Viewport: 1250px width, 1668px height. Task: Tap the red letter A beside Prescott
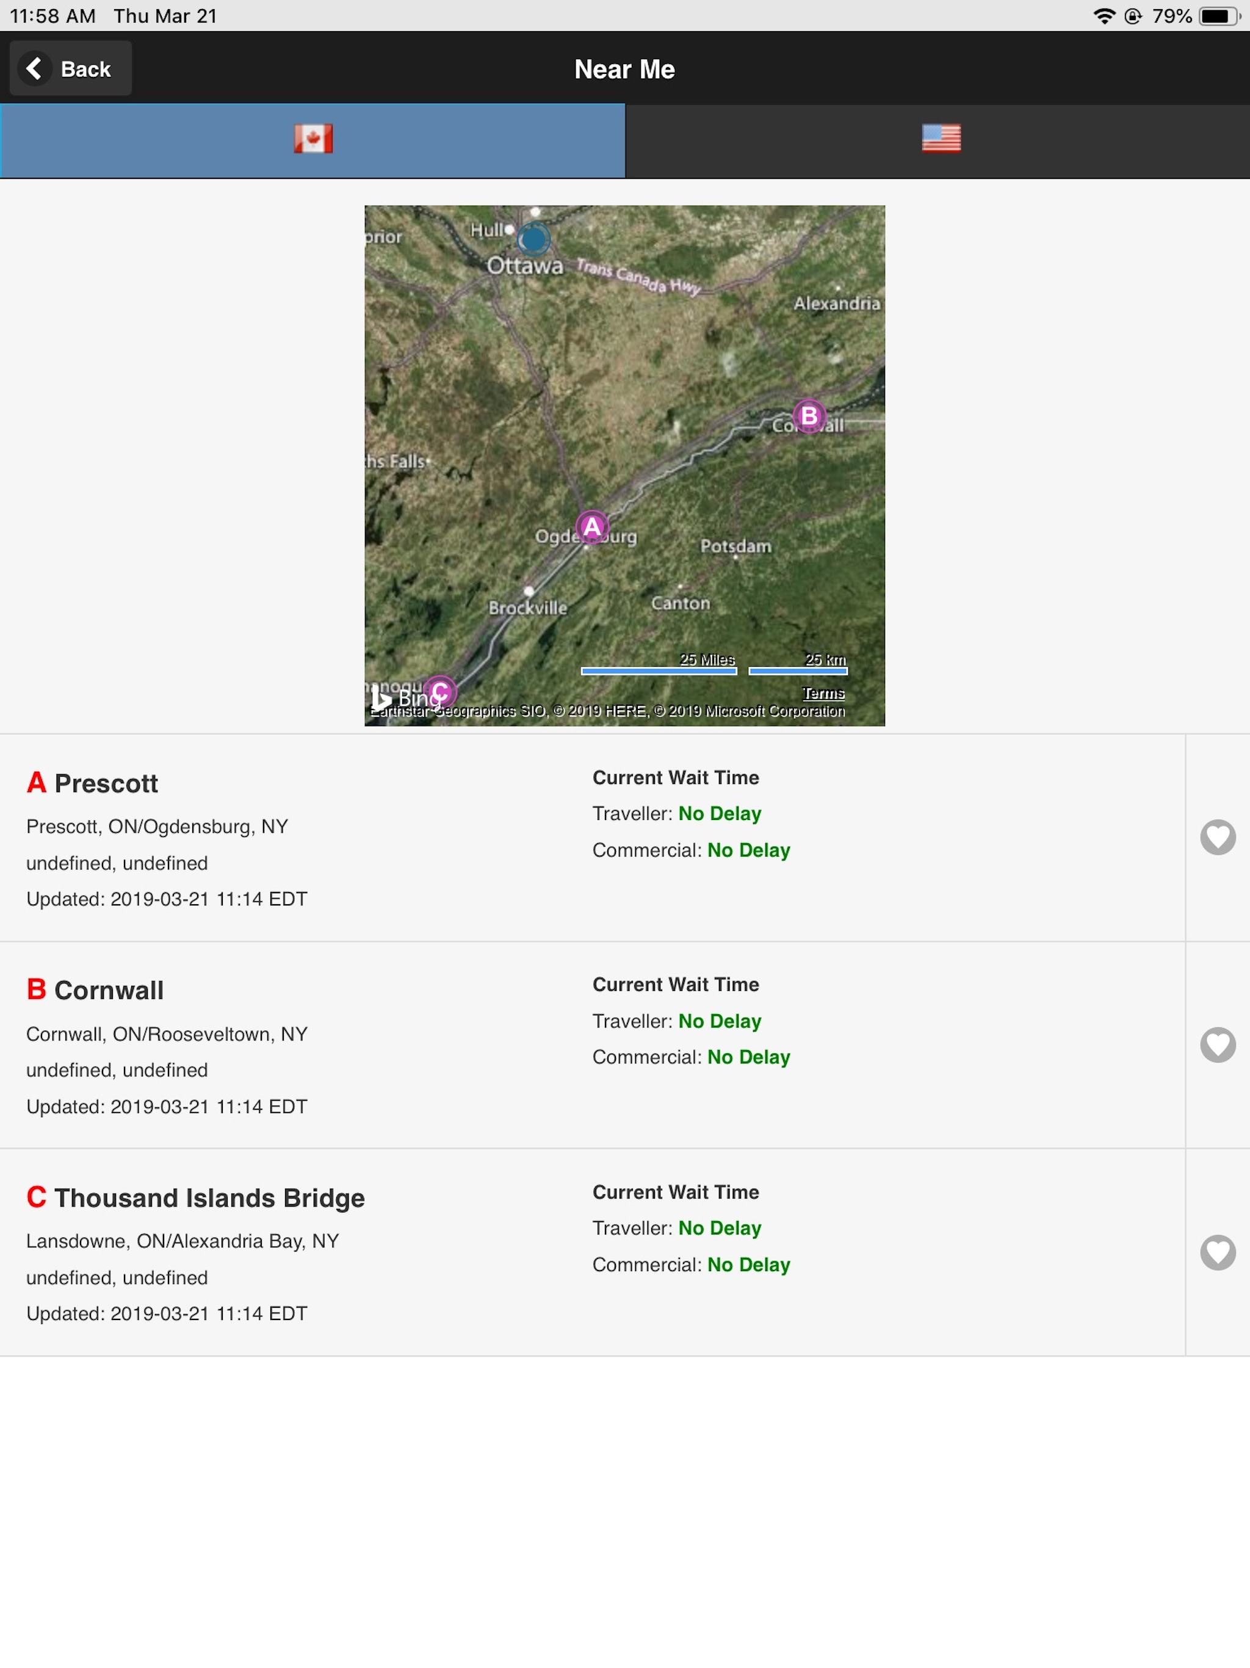coord(36,783)
